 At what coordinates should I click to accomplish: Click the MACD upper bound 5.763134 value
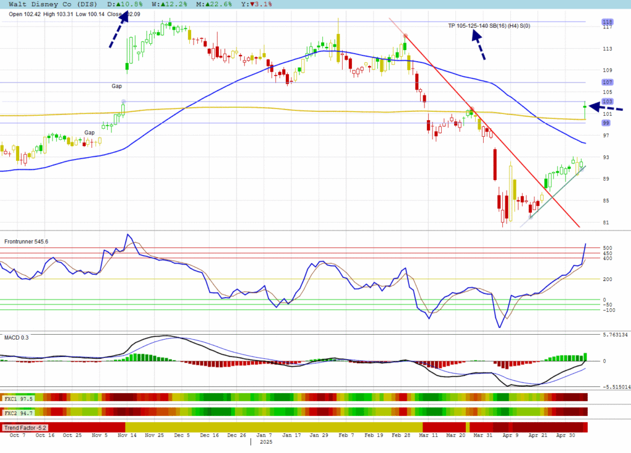click(616, 335)
